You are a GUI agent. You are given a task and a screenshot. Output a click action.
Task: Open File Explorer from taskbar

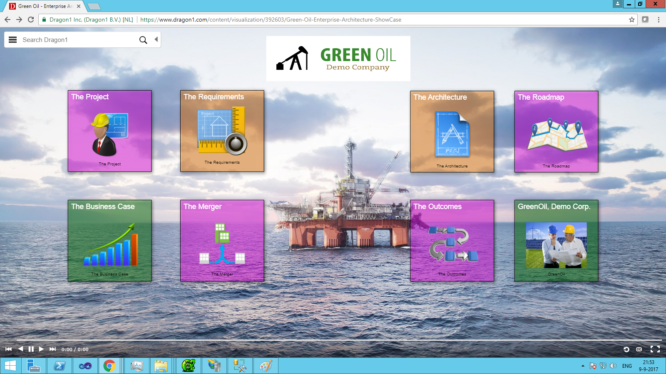pyautogui.click(x=161, y=366)
